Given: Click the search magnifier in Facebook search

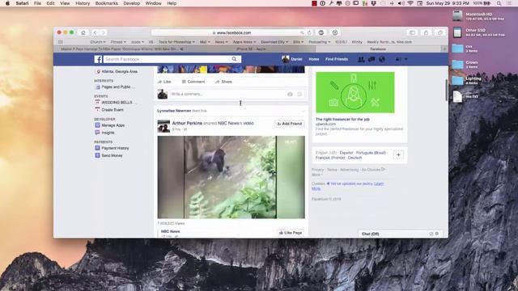Looking at the screenshot, I should (234, 59).
